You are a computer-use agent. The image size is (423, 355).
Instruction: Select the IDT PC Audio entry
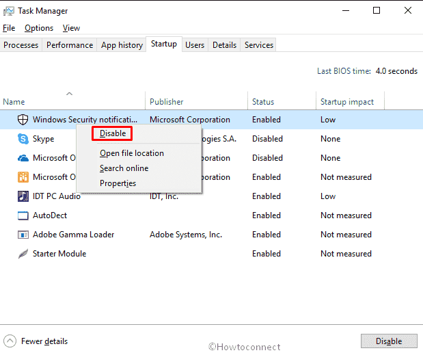(212, 196)
